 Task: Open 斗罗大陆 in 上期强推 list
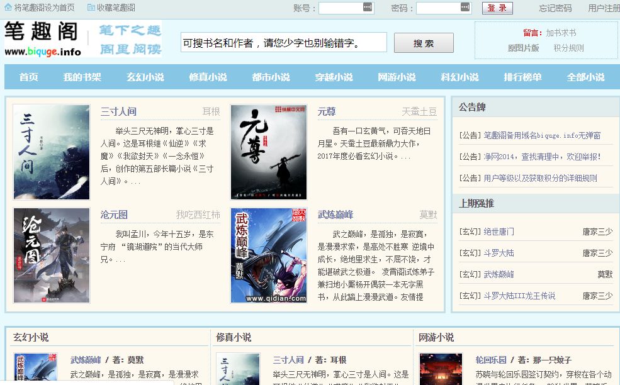click(x=499, y=253)
